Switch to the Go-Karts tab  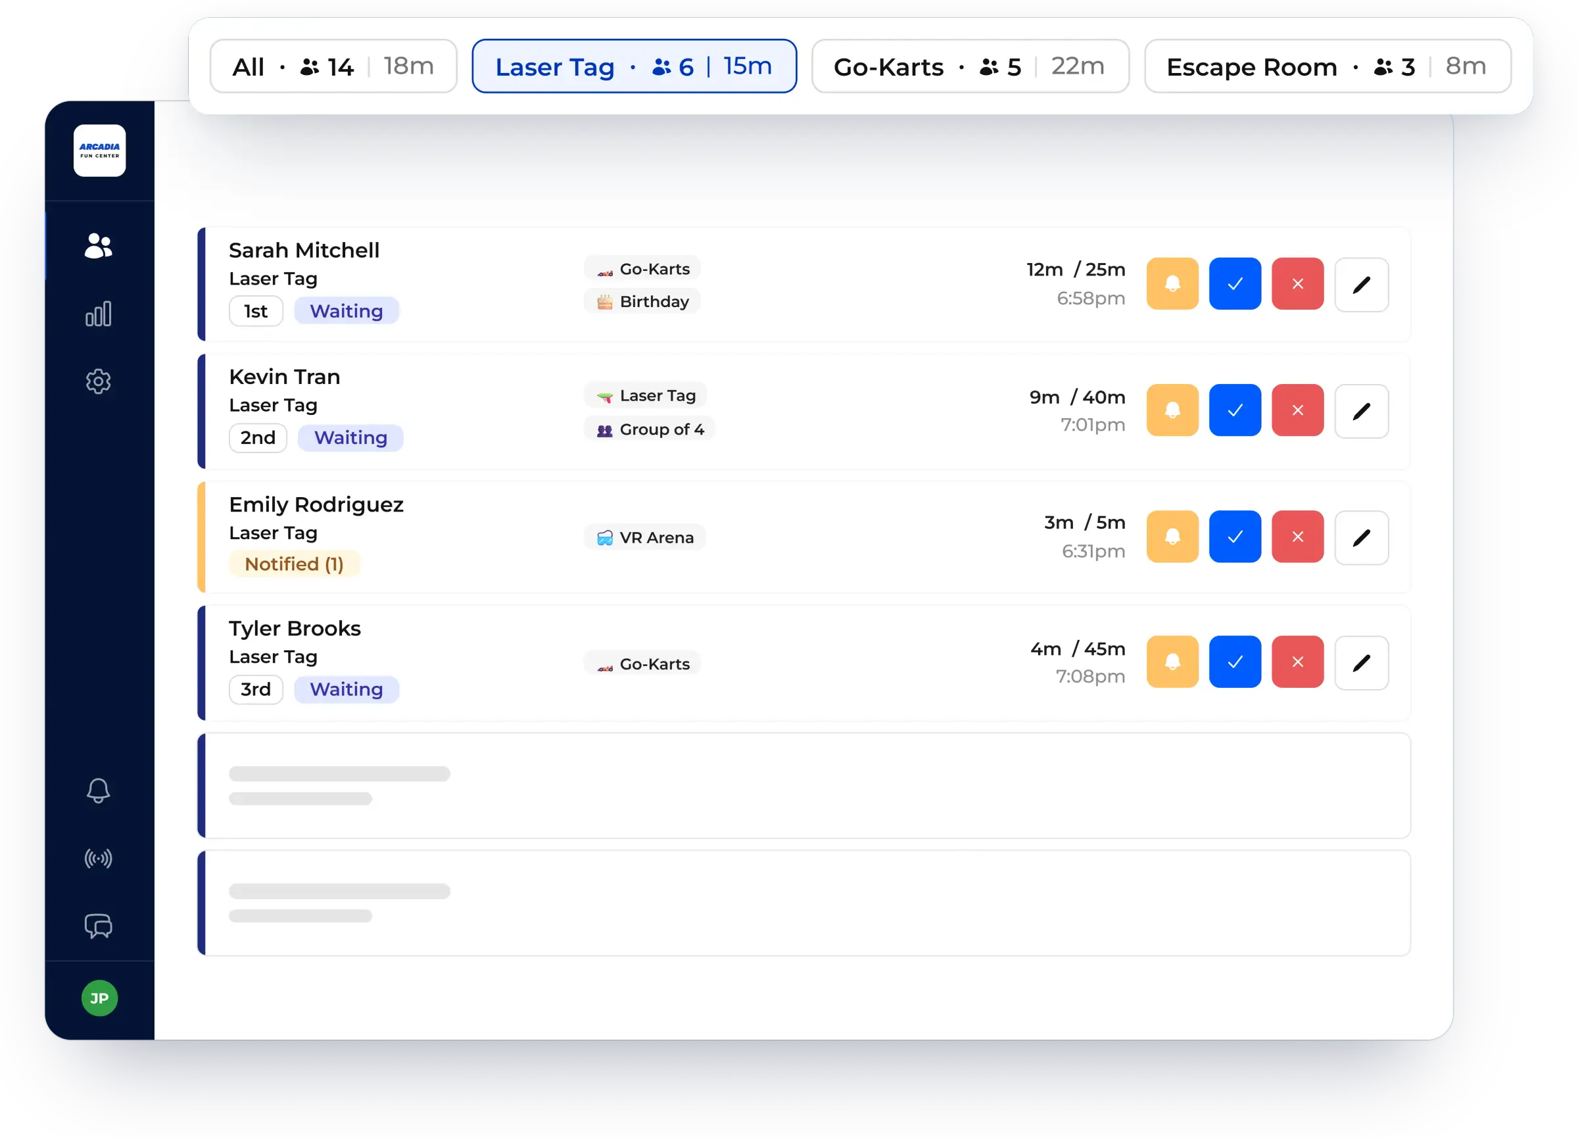[970, 66]
